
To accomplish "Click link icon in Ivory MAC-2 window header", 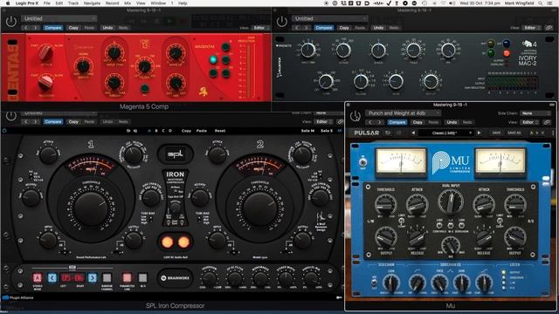I will [549, 28].
